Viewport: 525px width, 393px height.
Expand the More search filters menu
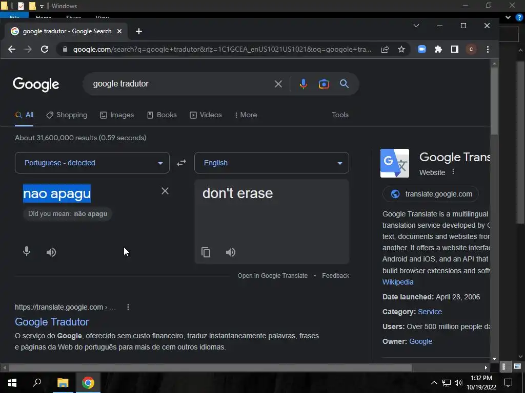click(246, 115)
